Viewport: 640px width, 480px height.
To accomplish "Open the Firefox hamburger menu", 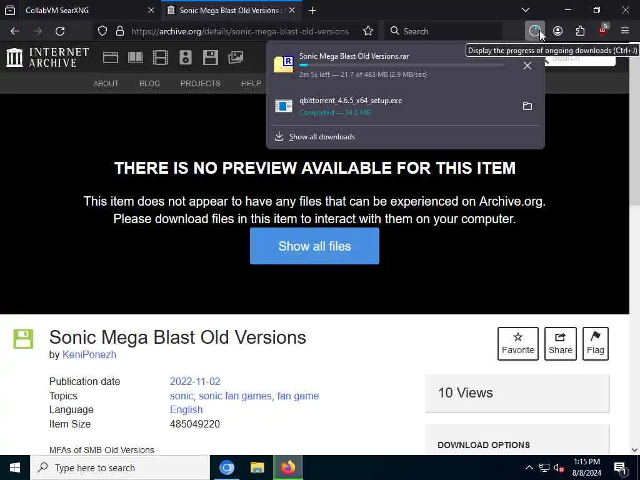I will tap(625, 31).
